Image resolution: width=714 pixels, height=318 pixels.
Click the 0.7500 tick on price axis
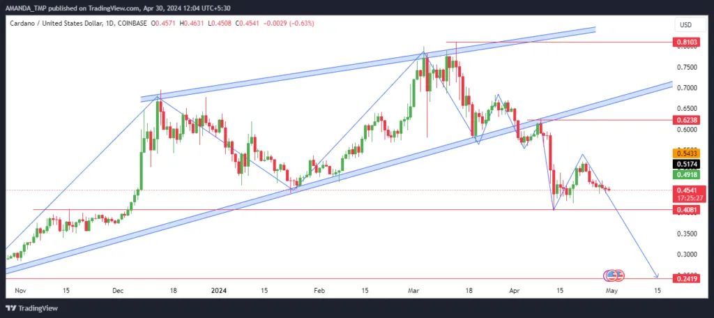click(687, 67)
